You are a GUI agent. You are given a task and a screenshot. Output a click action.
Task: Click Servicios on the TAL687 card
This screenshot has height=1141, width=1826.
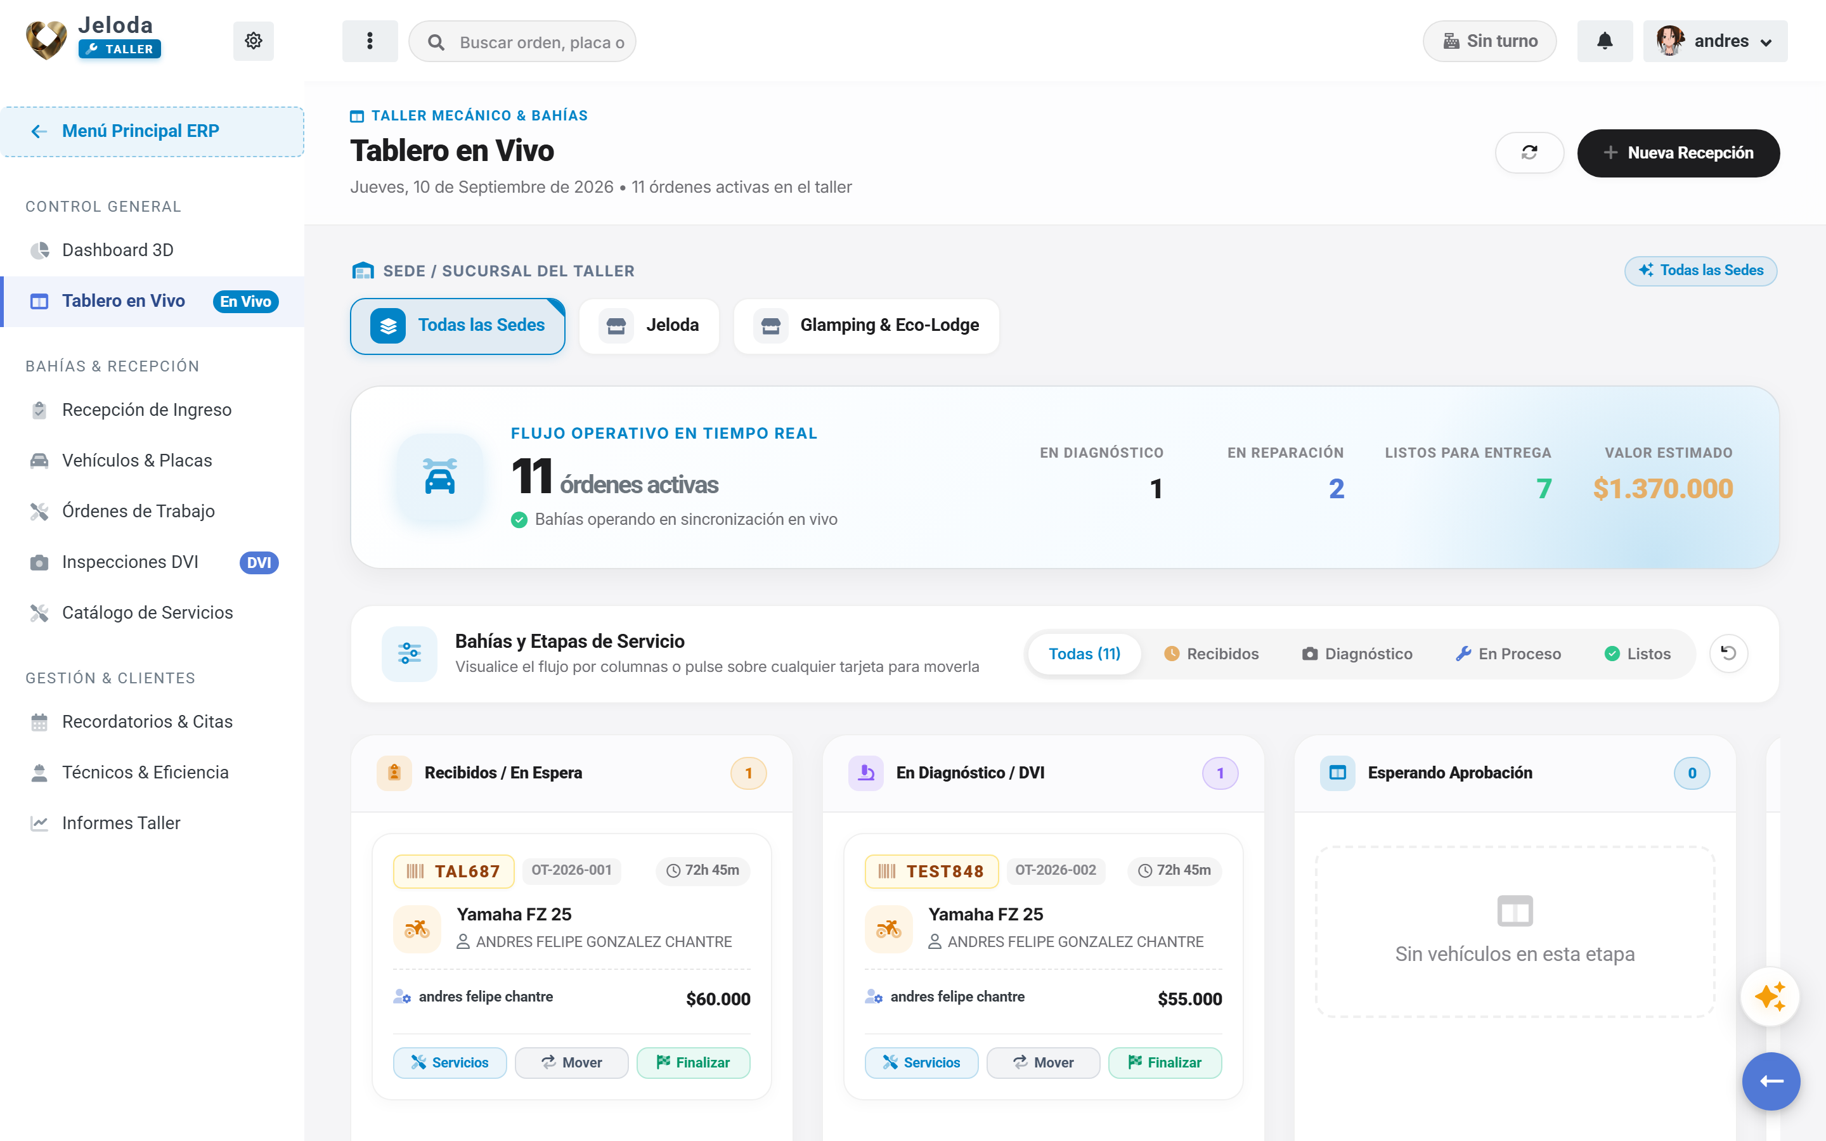[x=450, y=1062]
